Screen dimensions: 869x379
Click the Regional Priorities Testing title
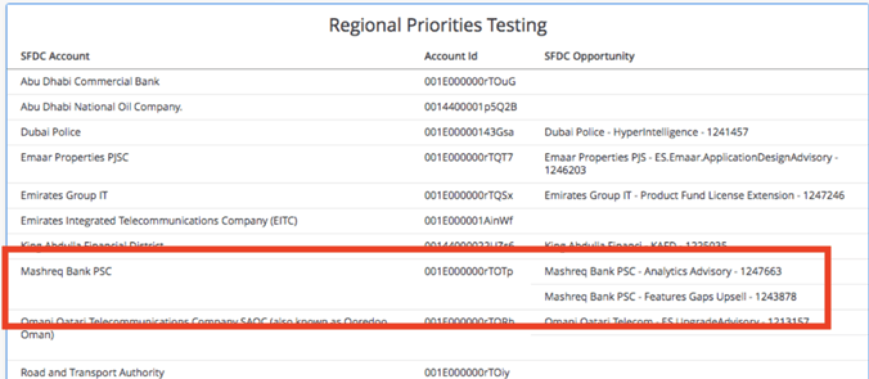click(x=438, y=26)
